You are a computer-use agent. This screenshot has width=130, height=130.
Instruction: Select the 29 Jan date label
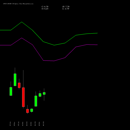point(14,124)
